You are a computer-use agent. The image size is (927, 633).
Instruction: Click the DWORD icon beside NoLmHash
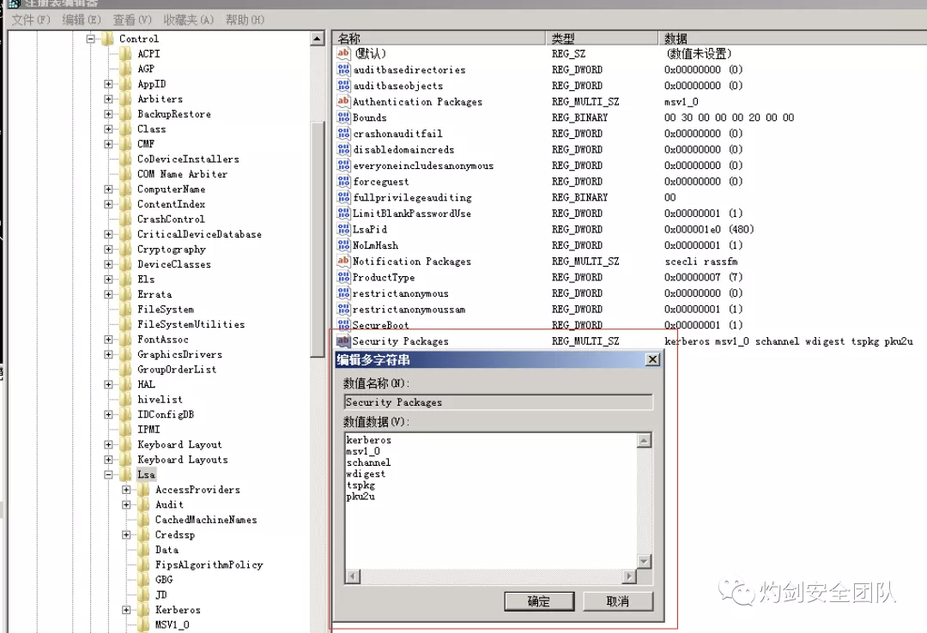coord(345,245)
